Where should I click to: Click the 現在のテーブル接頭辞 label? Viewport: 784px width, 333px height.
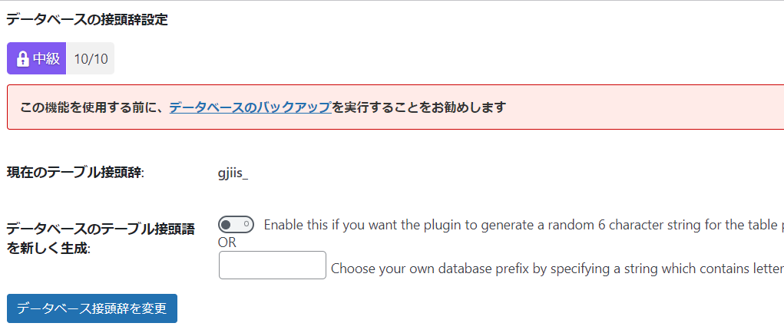(75, 173)
